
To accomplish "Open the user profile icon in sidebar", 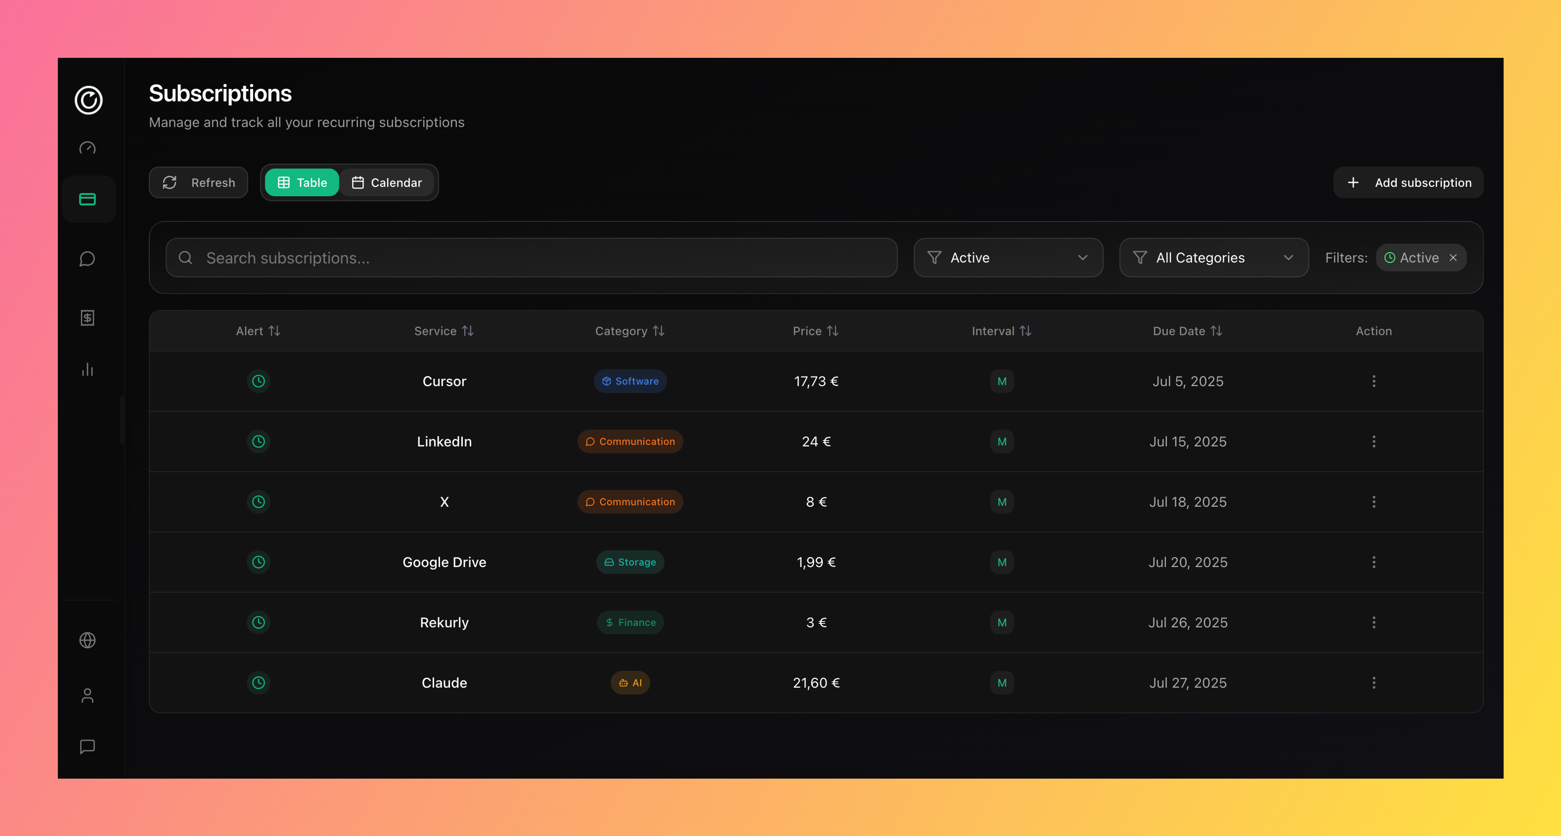I will point(88,696).
